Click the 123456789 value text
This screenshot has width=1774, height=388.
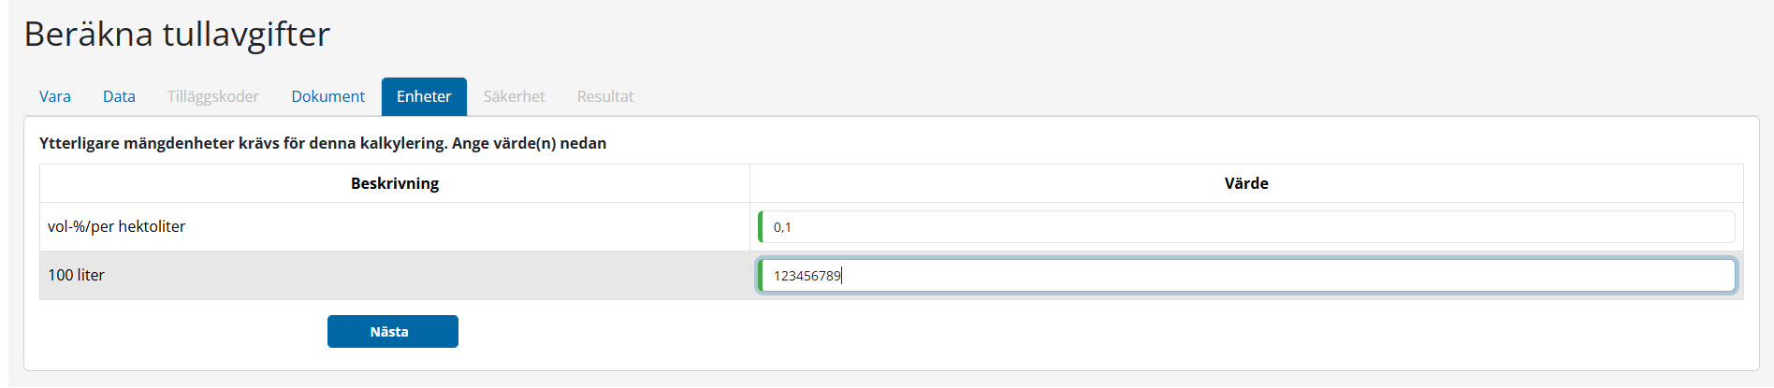pyautogui.click(x=807, y=276)
